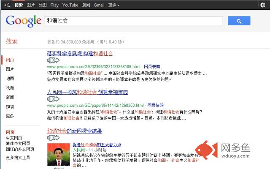Open 网页快照 for the 1260353.html result
The height and width of the screenshot is (169, 270).
[155, 105]
